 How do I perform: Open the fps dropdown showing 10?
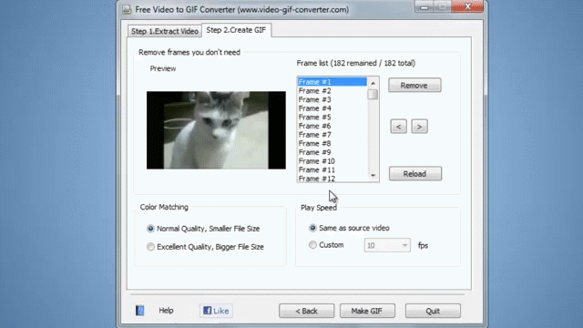pos(387,245)
